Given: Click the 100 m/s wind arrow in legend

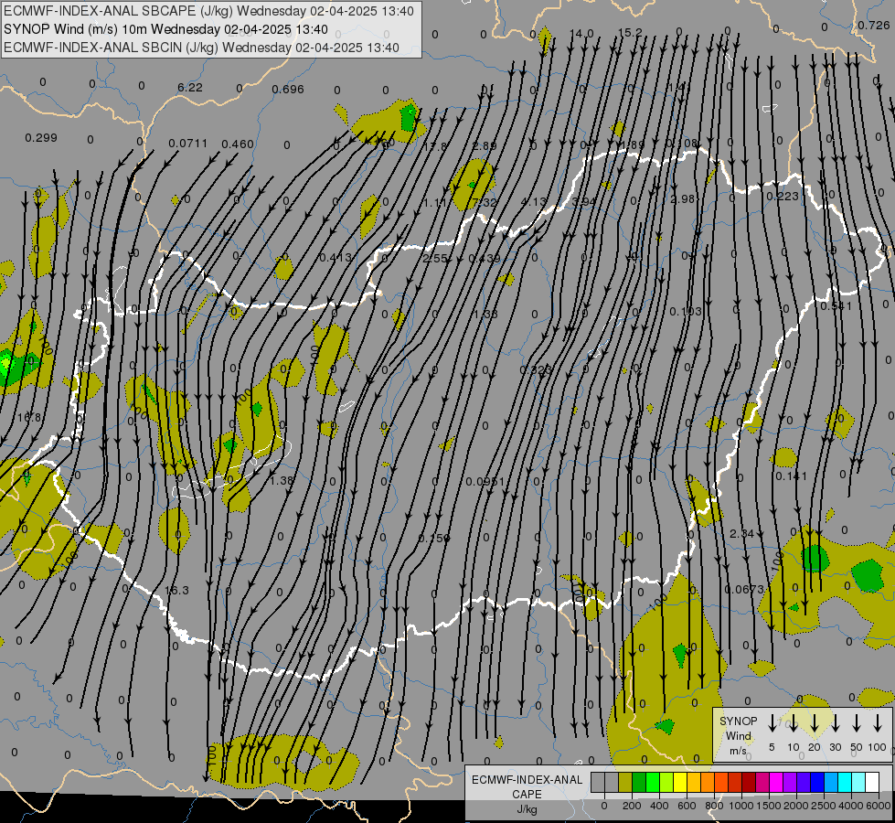Looking at the screenshot, I should coord(878,723).
